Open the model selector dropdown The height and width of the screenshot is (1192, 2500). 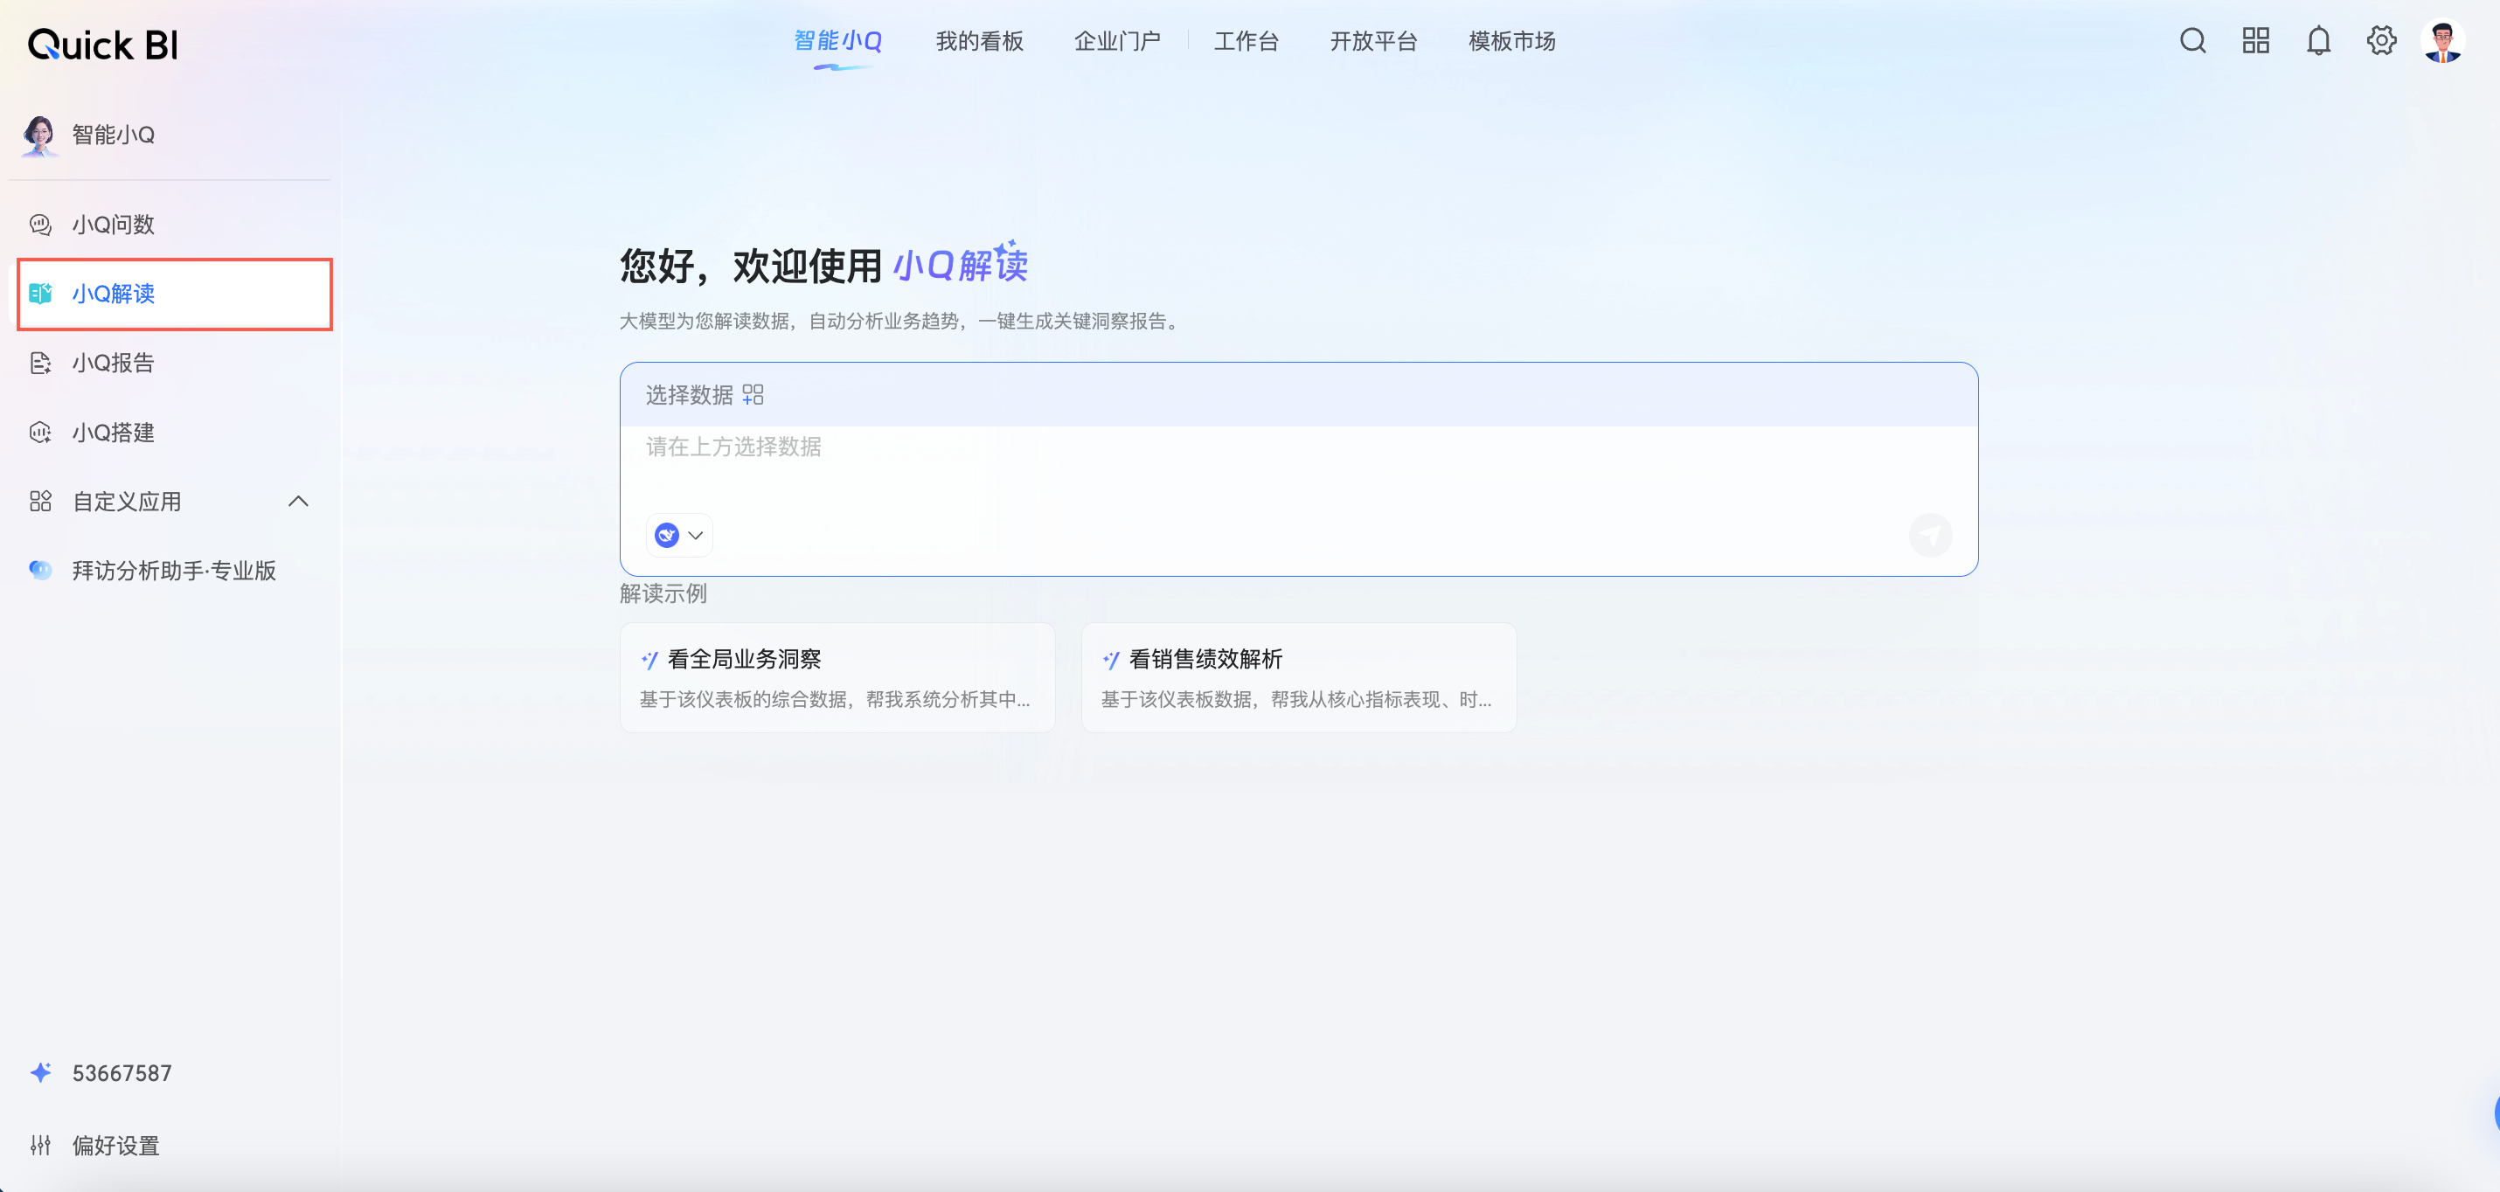pos(679,536)
